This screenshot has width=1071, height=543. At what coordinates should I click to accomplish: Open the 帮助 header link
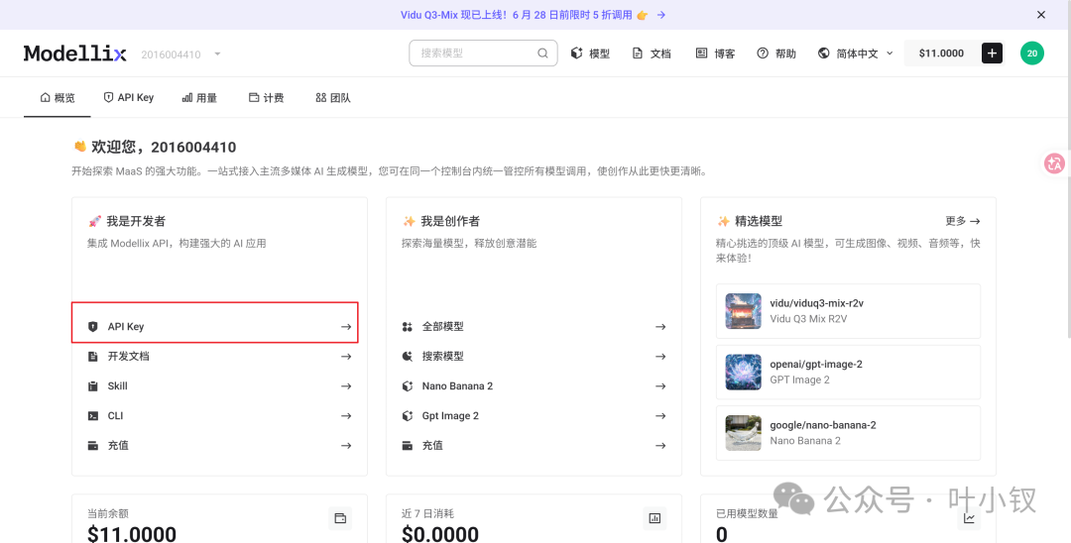776,54
